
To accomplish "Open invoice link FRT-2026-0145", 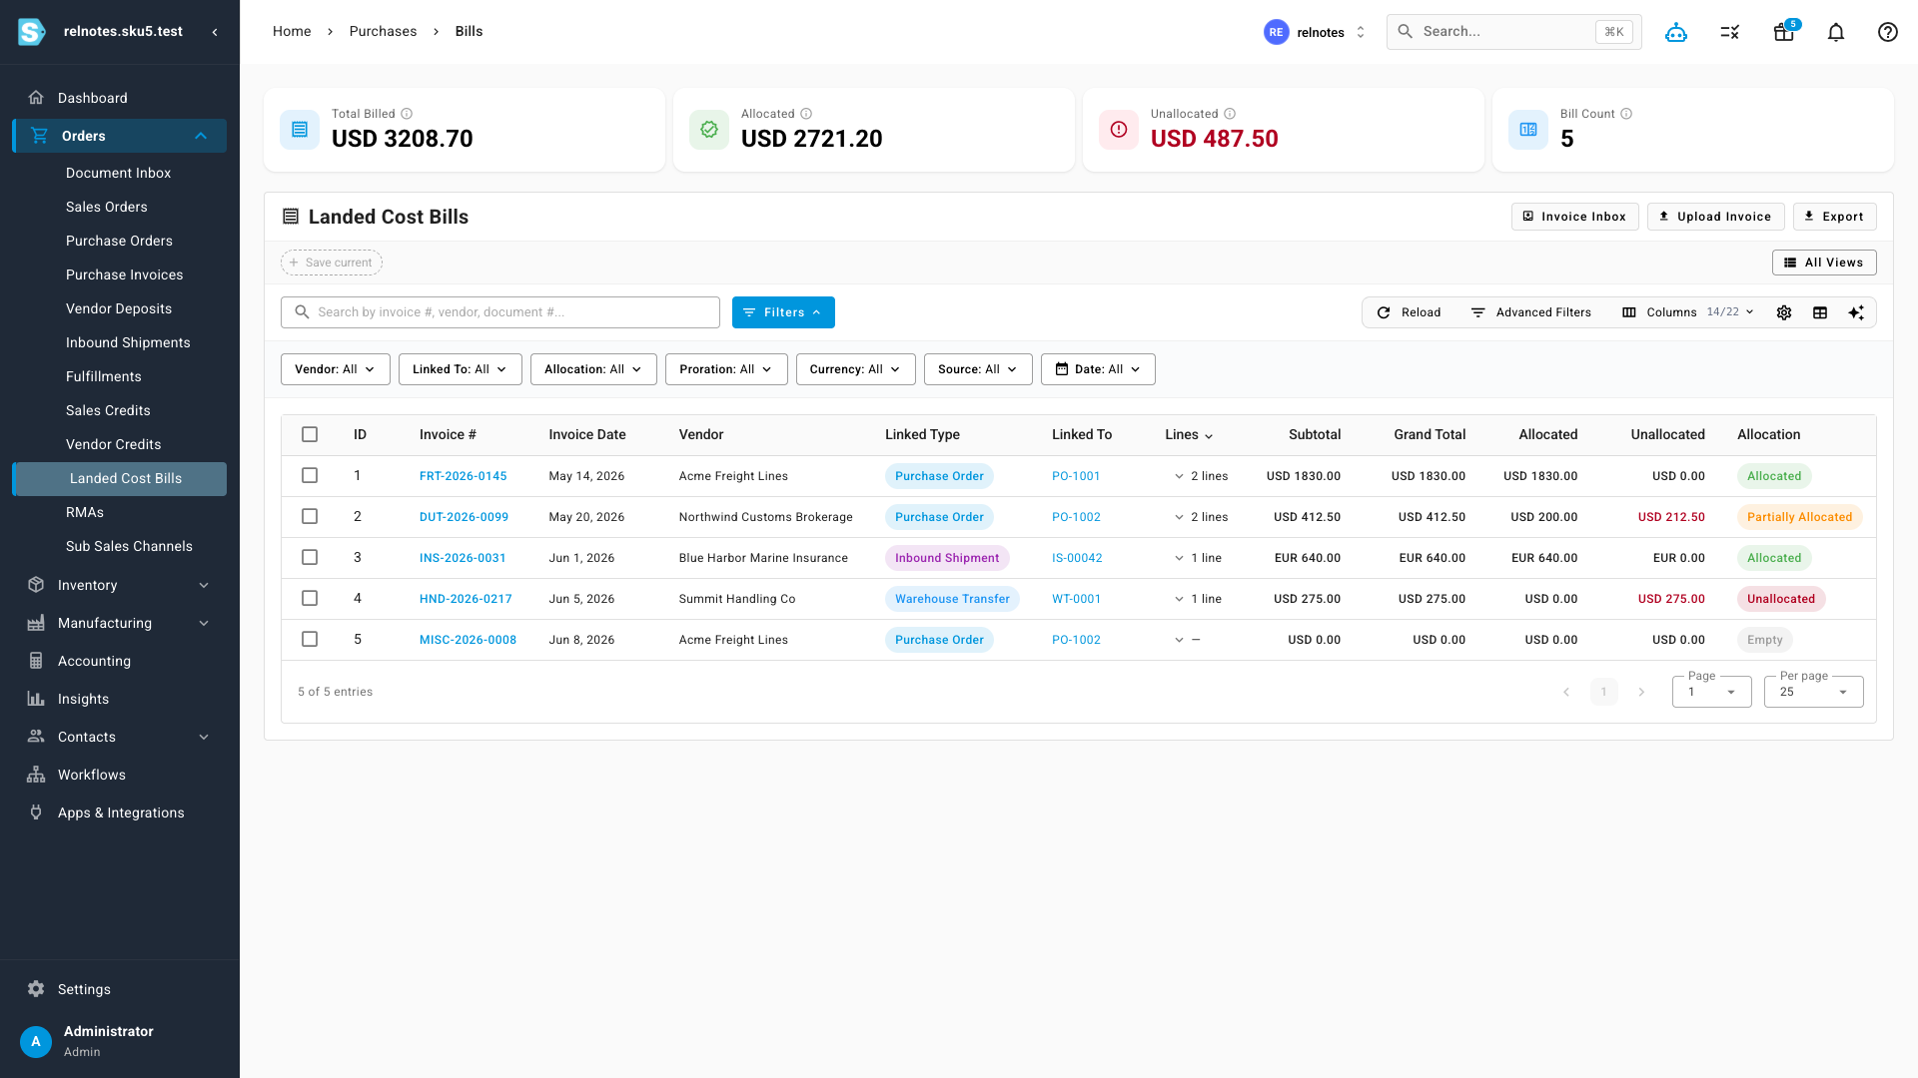I will tap(463, 476).
